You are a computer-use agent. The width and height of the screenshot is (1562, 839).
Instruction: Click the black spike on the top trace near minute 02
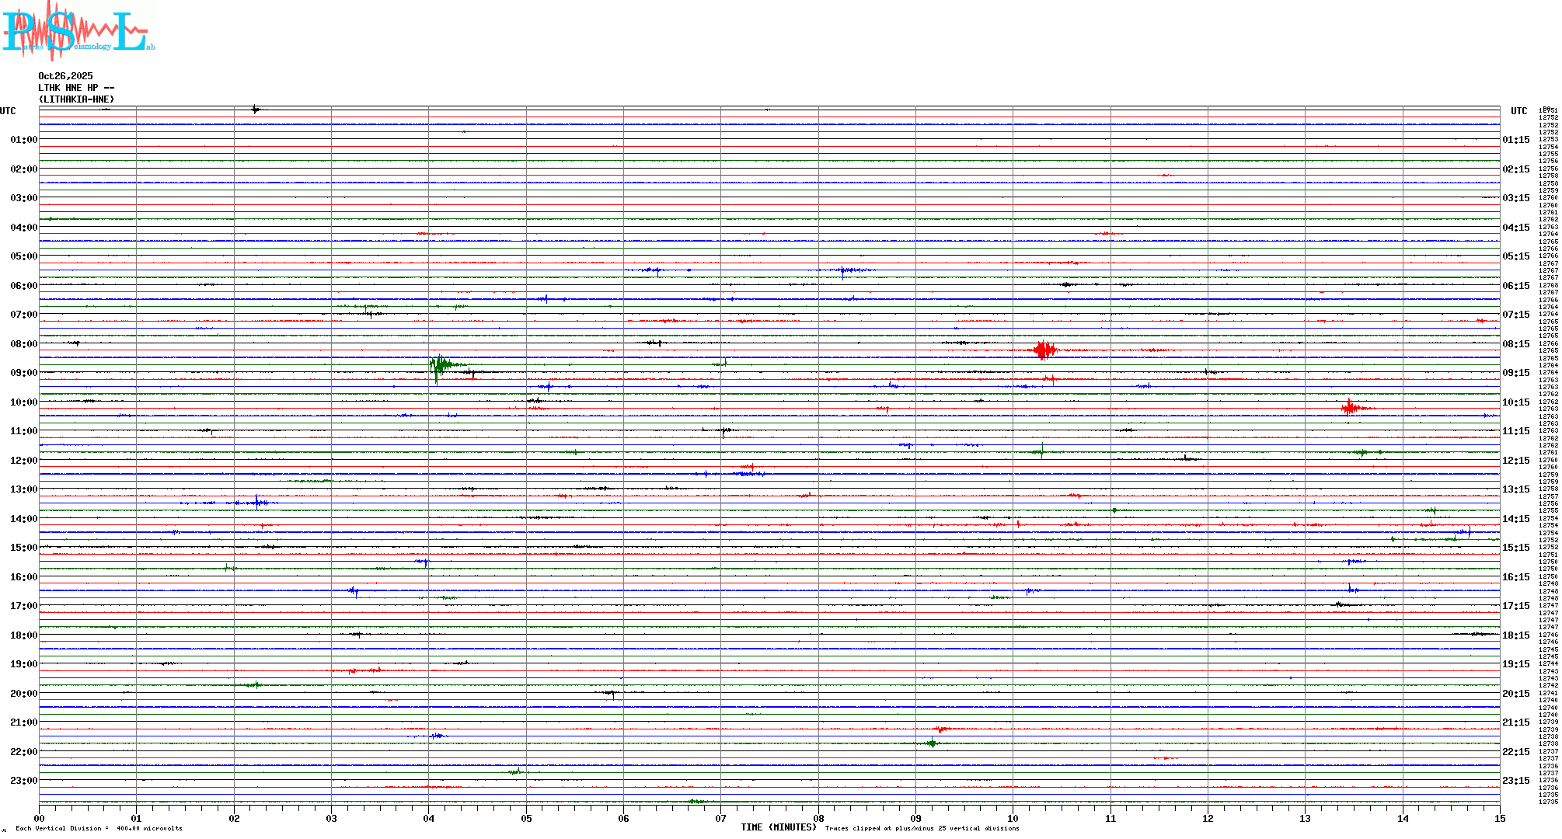point(255,110)
